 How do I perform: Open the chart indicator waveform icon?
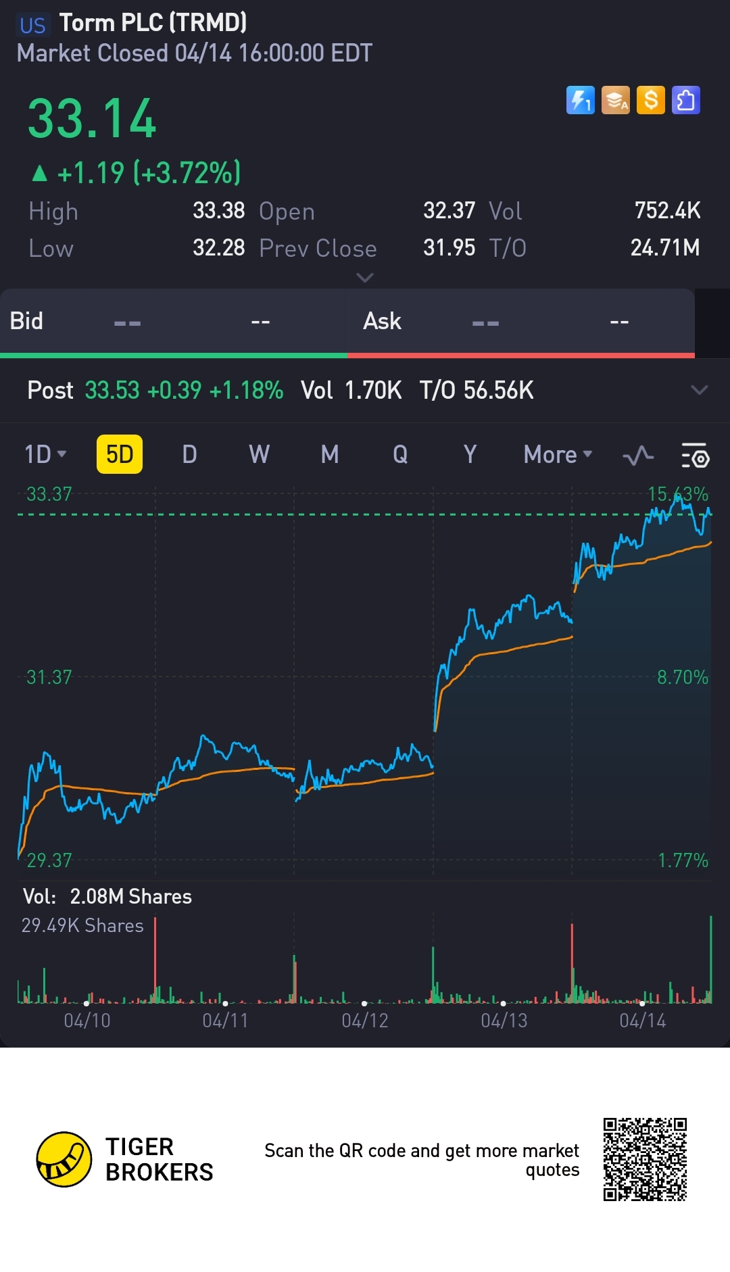pyautogui.click(x=638, y=456)
